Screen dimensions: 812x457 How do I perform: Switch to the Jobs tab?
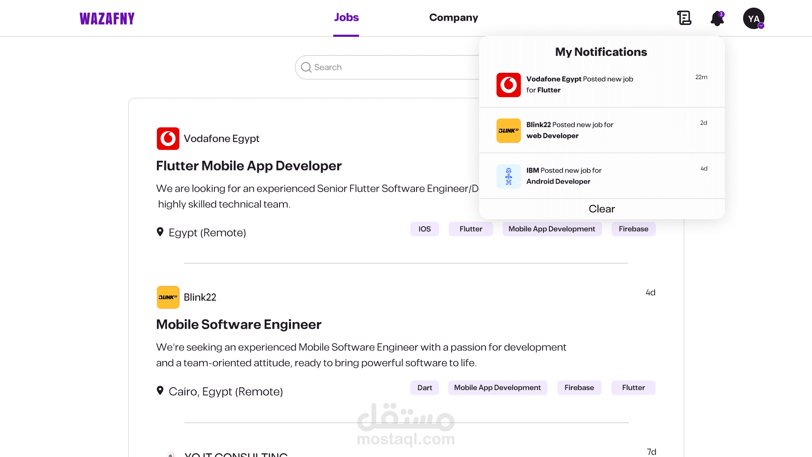click(346, 18)
